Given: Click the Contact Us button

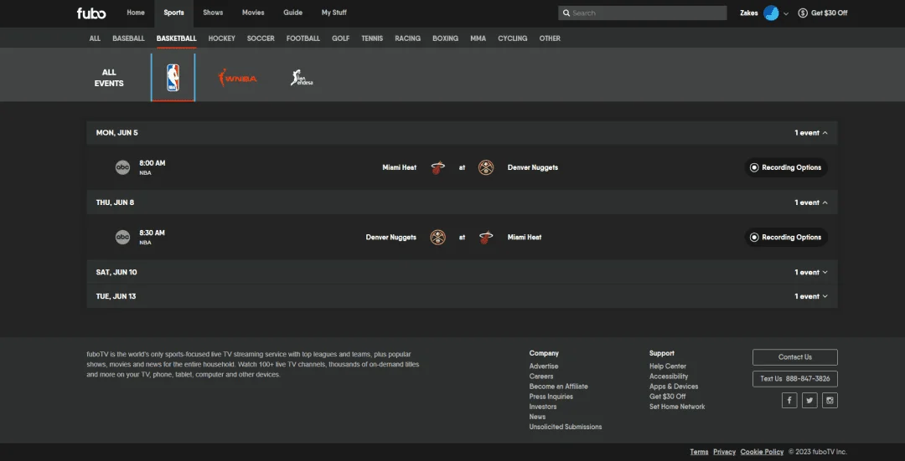Looking at the screenshot, I should [794, 357].
